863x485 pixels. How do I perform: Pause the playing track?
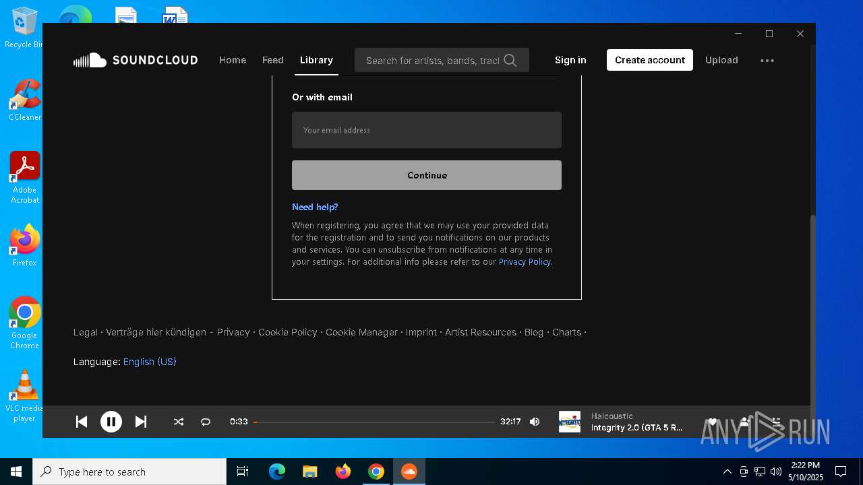pyautogui.click(x=111, y=422)
